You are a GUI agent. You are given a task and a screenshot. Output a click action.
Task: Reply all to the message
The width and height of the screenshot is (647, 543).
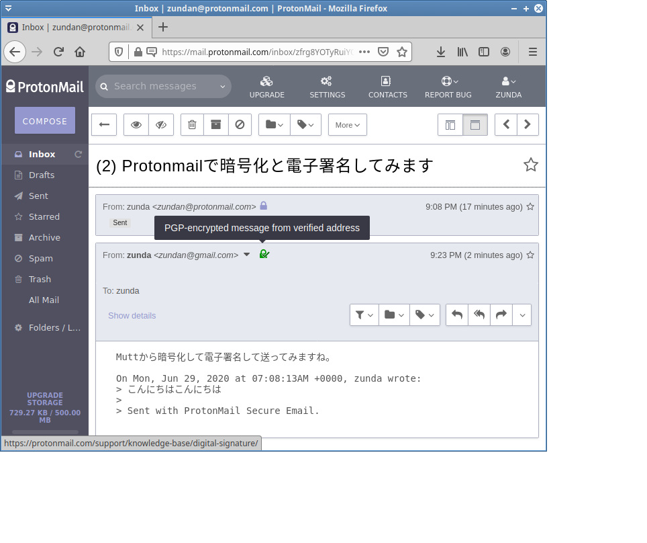479,315
